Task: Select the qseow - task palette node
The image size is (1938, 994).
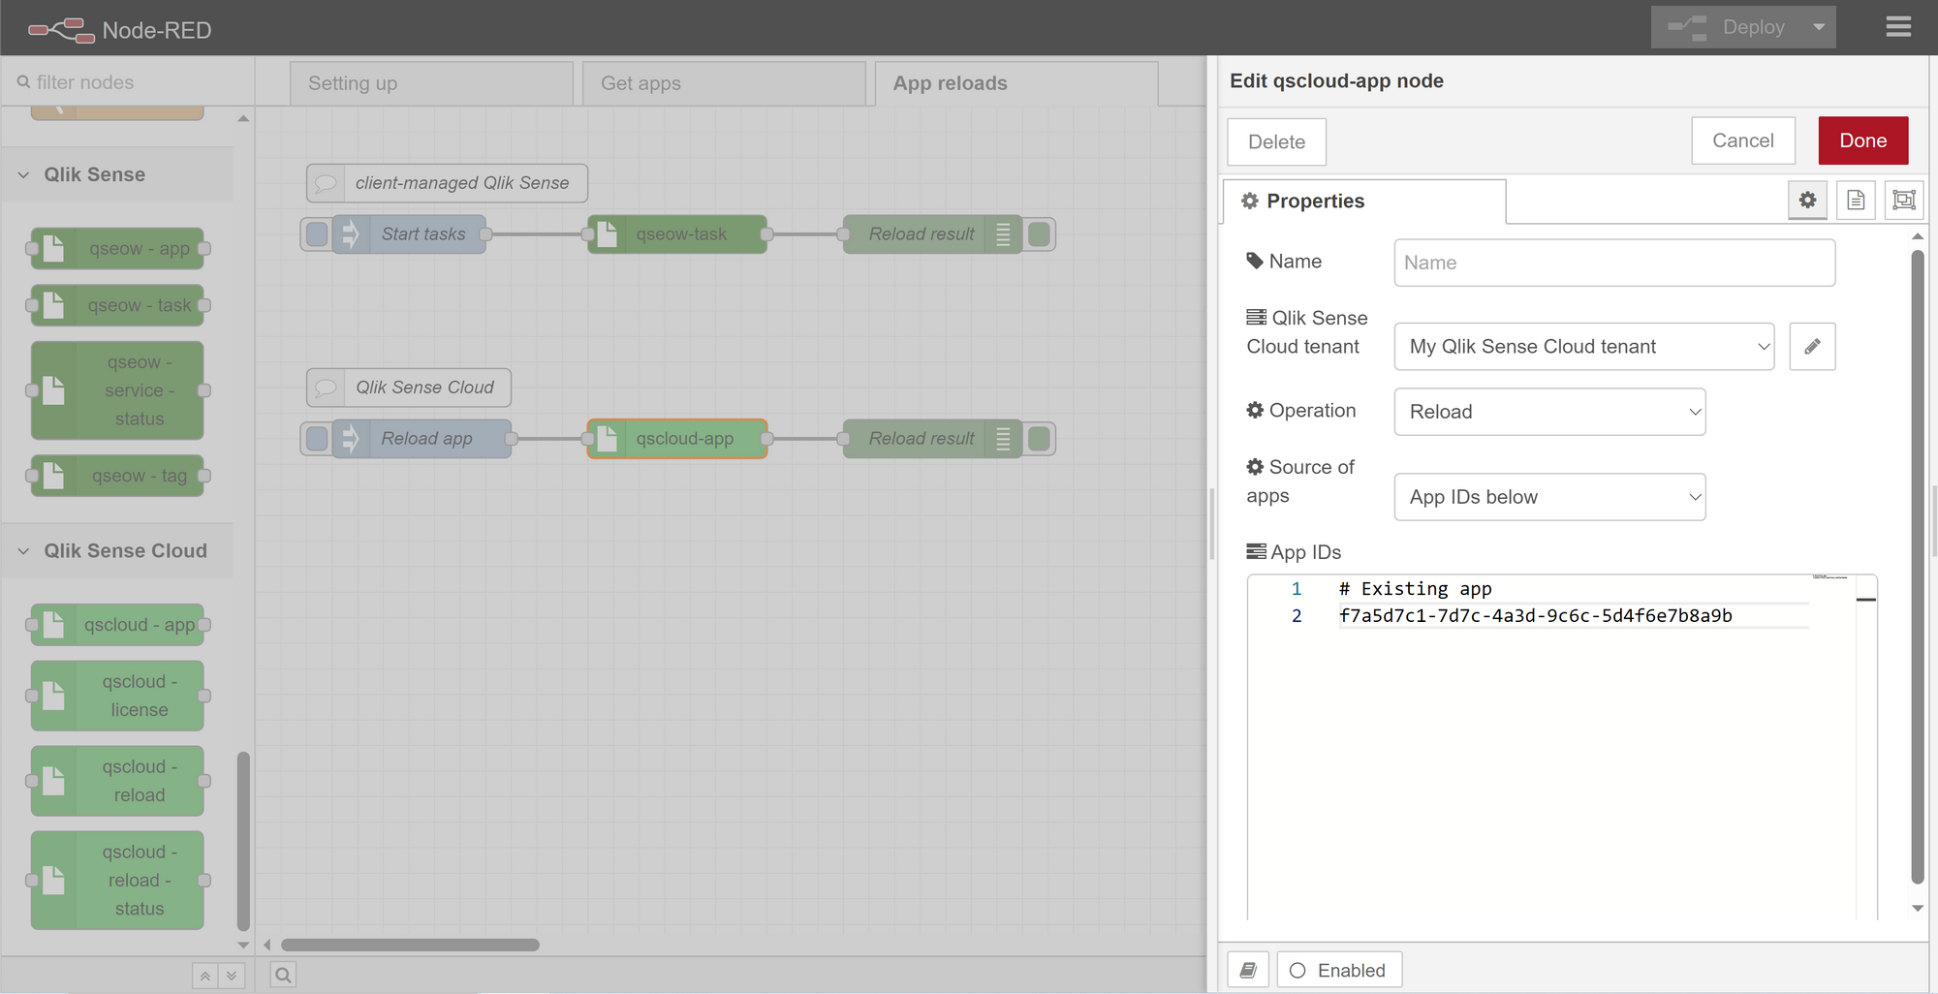Action: (117, 305)
